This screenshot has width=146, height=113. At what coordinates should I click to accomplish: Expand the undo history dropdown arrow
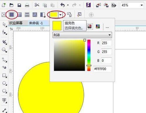click(x=68, y=5)
